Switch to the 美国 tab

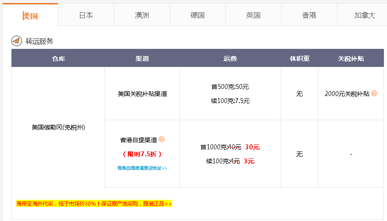(30, 15)
